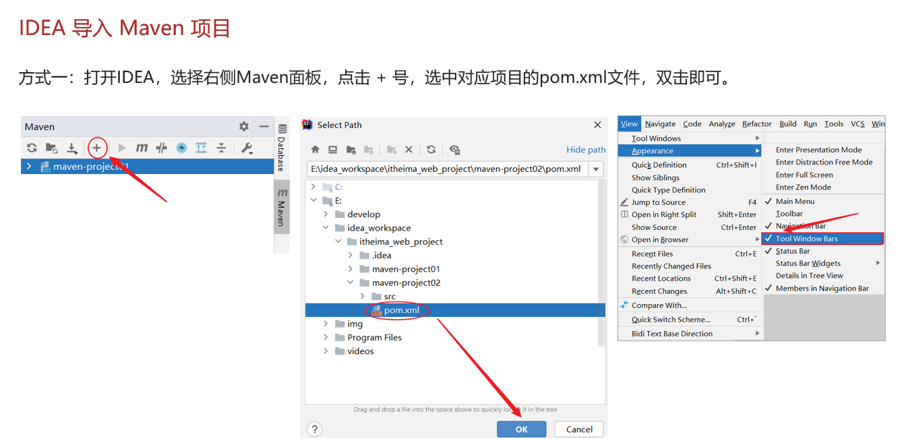The image size is (910, 439).
Task: Click Download Sources and Documentation icon
Action: coord(71,148)
